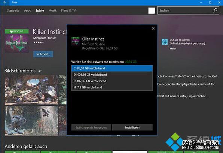Click the magnifier search icon
This screenshot has width=223, height=153.
click(215, 10)
